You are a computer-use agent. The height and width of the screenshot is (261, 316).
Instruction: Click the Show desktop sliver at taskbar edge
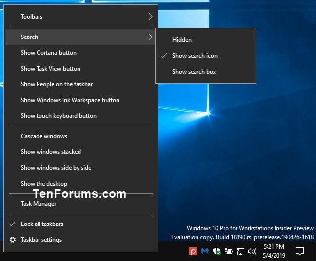click(x=315, y=251)
